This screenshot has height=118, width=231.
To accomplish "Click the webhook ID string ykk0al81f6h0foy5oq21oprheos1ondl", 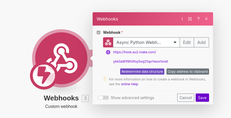I will pos(141,62).
